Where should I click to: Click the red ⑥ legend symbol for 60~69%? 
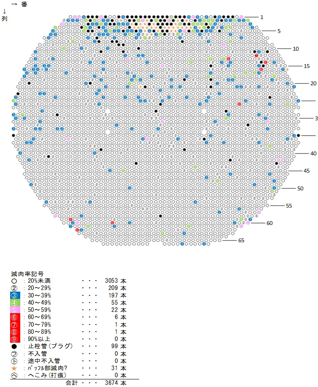click(x=15, y=317)
